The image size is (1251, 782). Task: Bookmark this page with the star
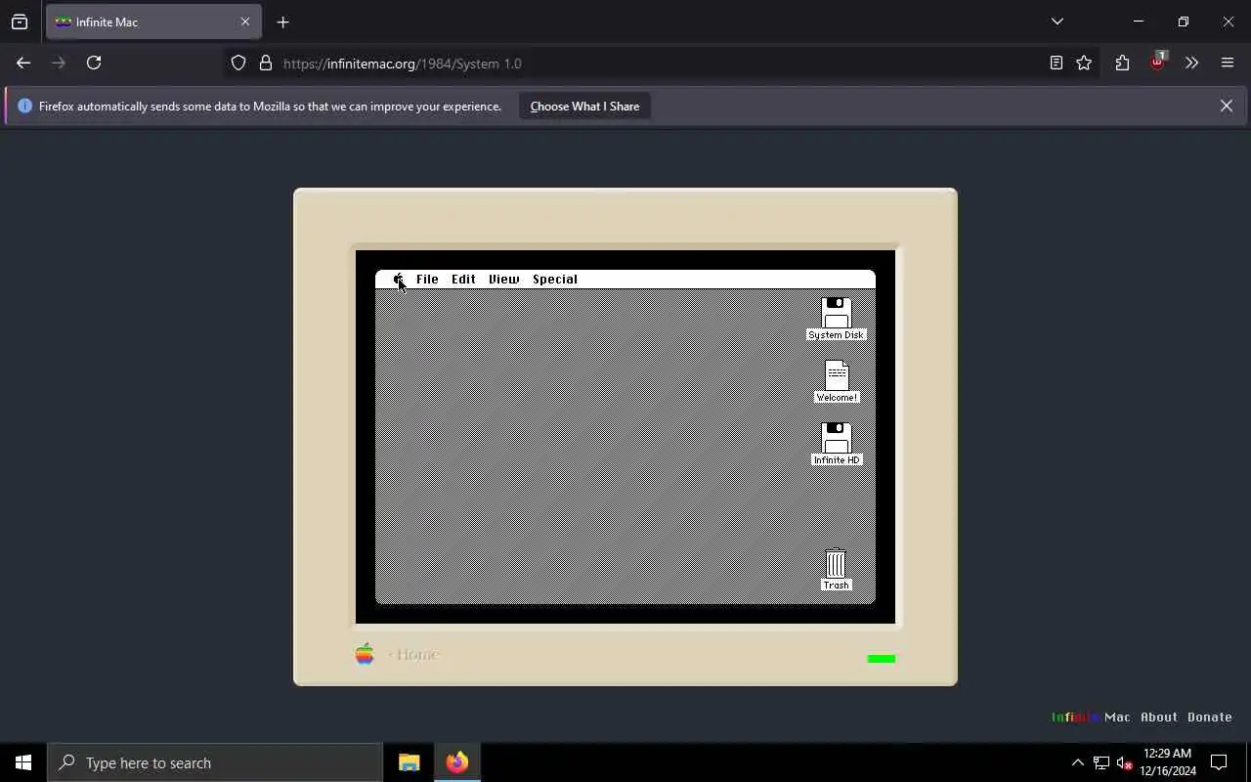click(x=1084, y=63)
